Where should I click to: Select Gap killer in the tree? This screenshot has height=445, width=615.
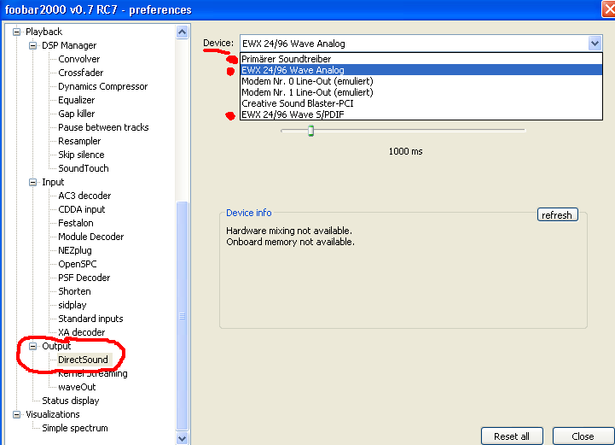click(76, 114)
